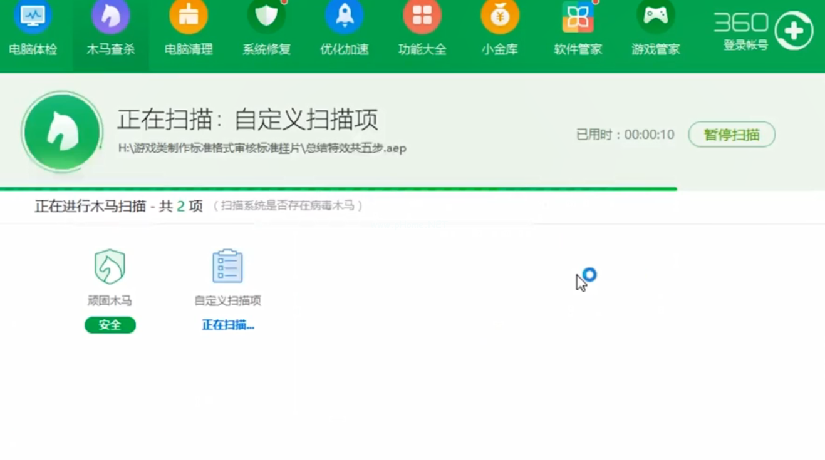Screen dimensions: 825x460
Task: Click the green 安全 status badge
Action: (110, 325)
